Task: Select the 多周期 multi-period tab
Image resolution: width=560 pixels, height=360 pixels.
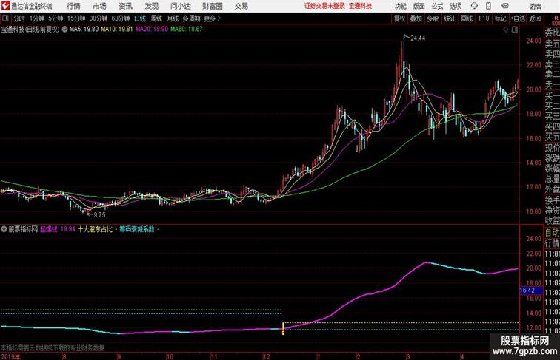Action: pos(191,18)
